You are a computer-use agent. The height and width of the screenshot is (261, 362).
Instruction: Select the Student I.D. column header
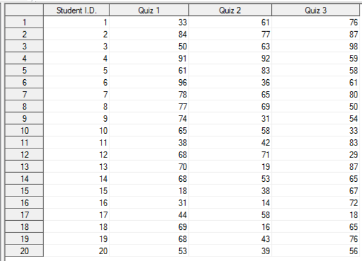[x=76, y=10]
